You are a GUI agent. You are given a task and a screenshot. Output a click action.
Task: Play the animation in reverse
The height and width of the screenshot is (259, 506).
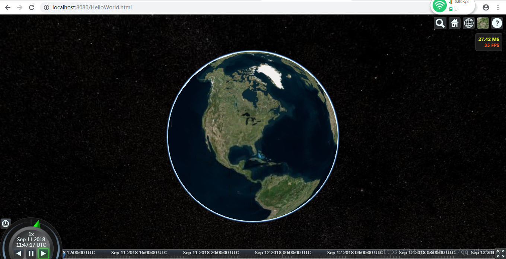pyautogui.click(x=19, y=254)
